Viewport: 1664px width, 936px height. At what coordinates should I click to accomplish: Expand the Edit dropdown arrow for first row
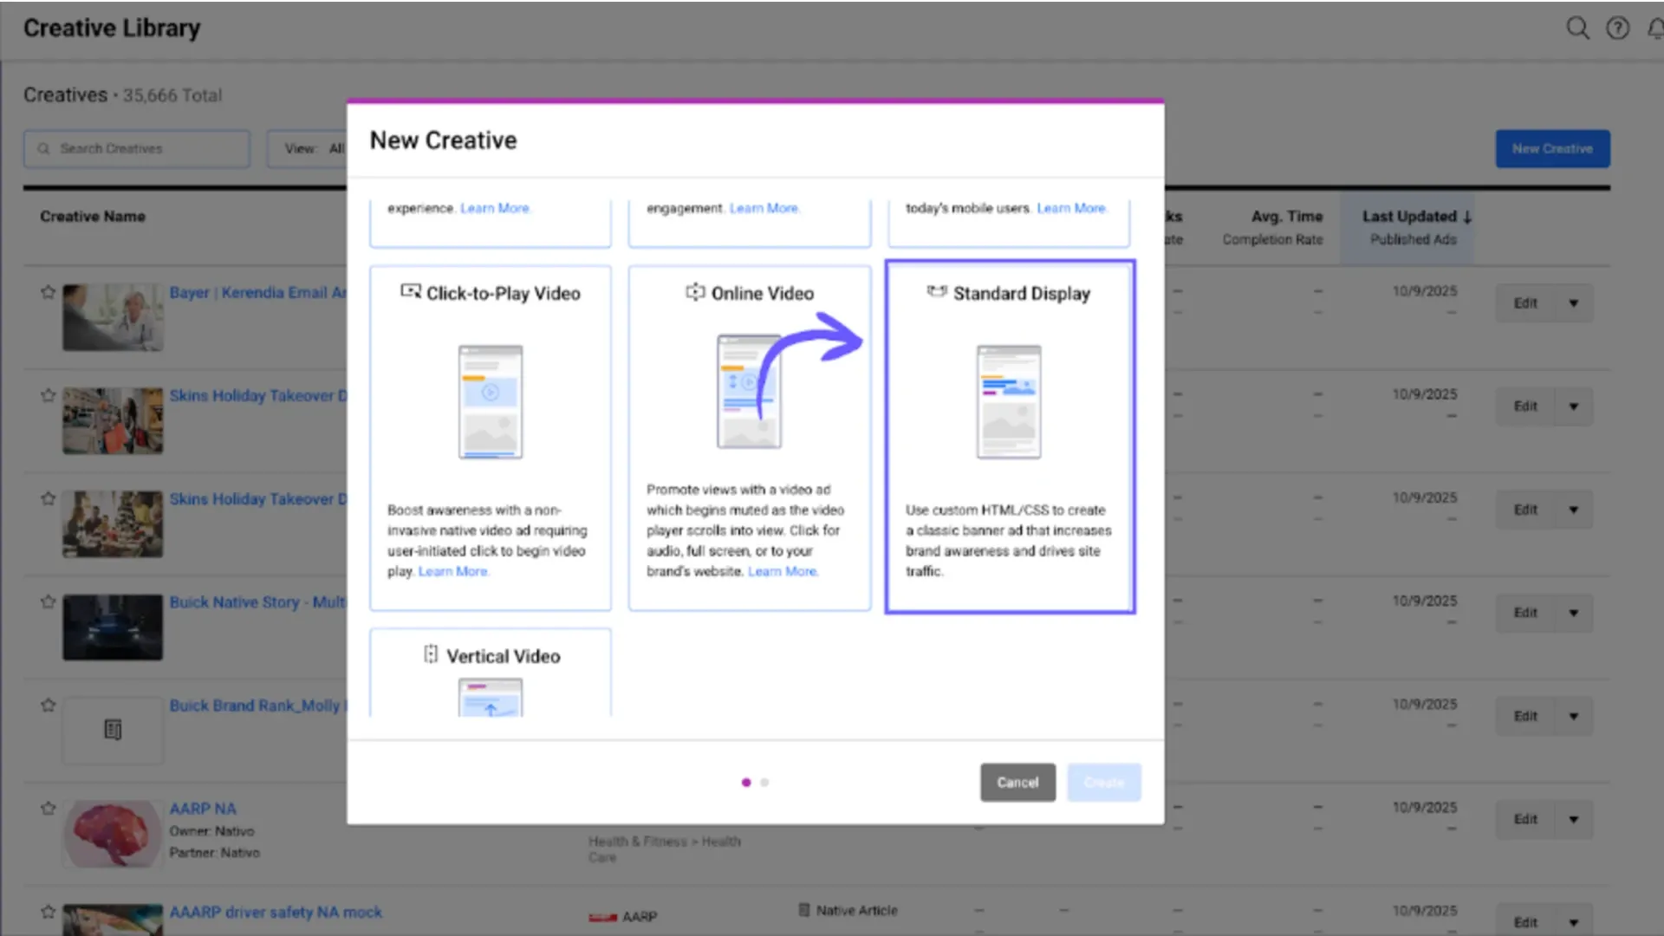pos(1573,303)
